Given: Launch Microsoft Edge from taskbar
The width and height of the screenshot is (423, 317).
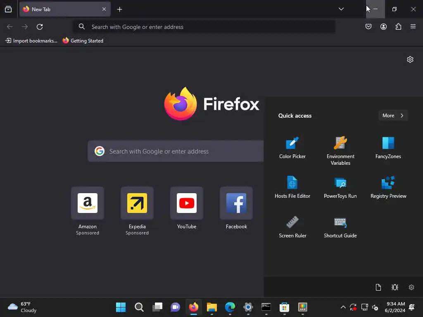Looking at the screenshot, I should pyautogui.click(x=230, y=307).
